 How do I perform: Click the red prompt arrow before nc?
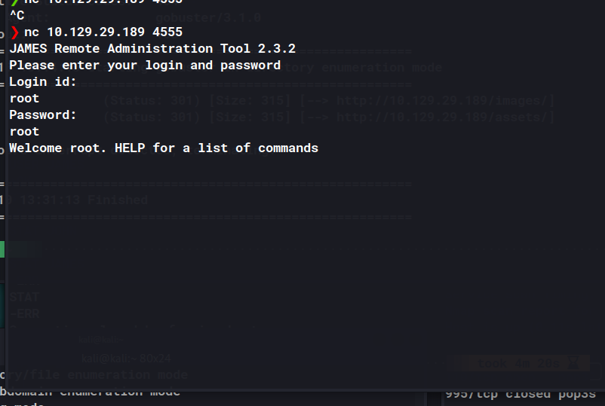click(x=14, y=32)
